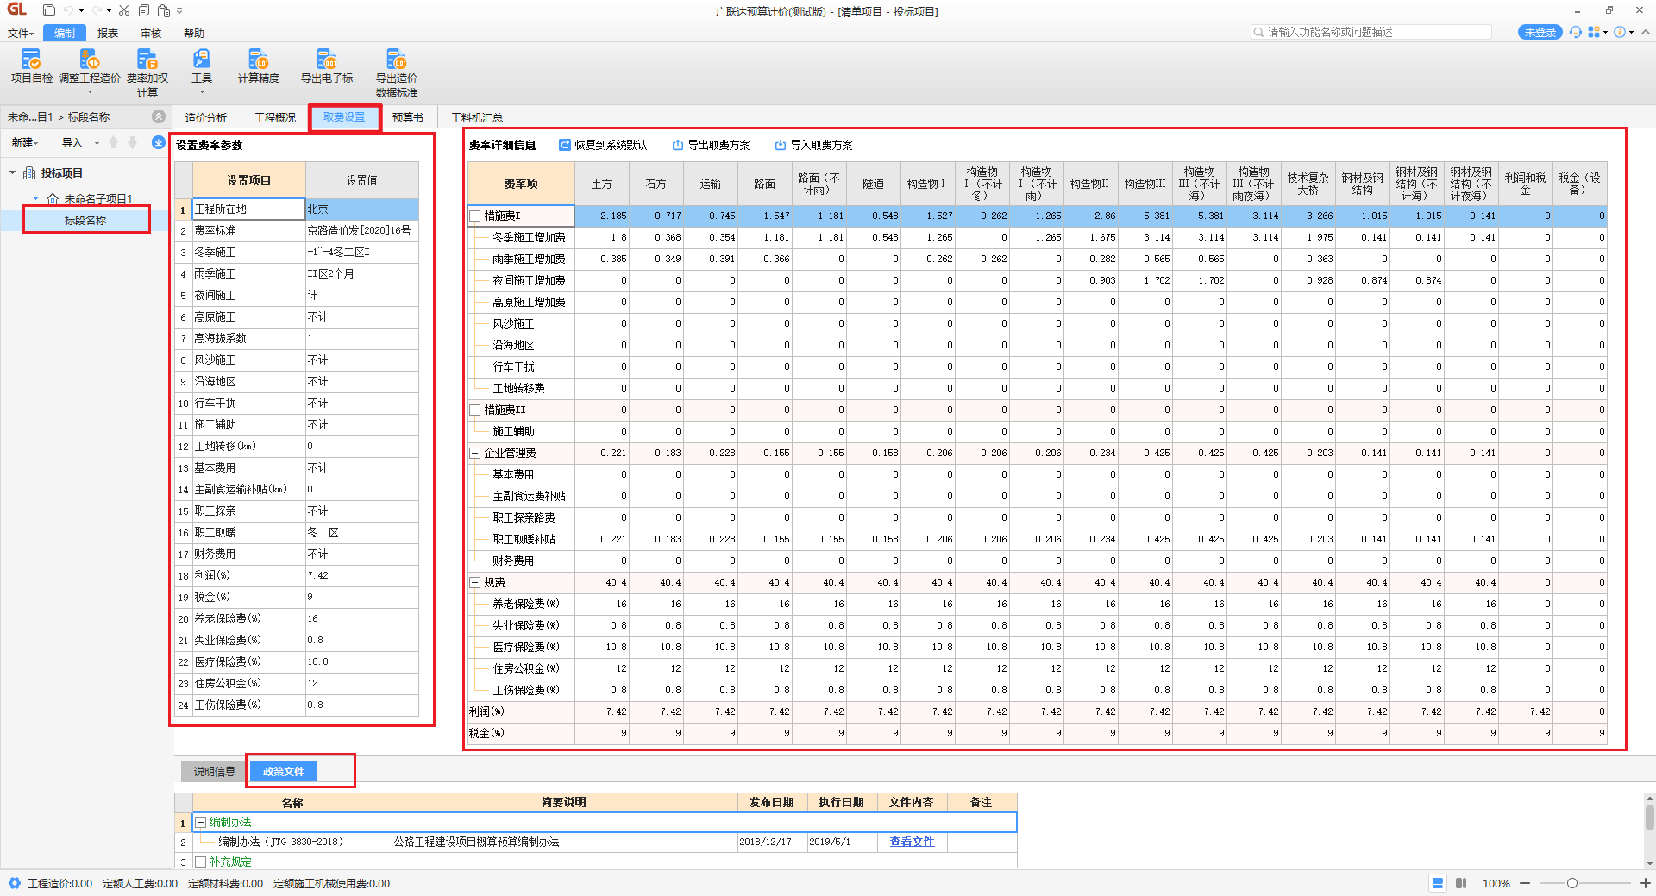Click the policy list vertical scrollbar
This screenshot has width=1656, height=896.
[x=1649, y=816]
